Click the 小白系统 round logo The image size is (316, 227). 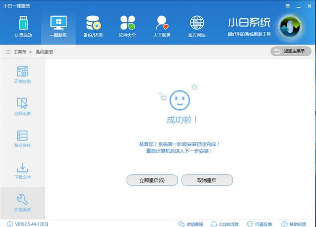pos(290,27)
